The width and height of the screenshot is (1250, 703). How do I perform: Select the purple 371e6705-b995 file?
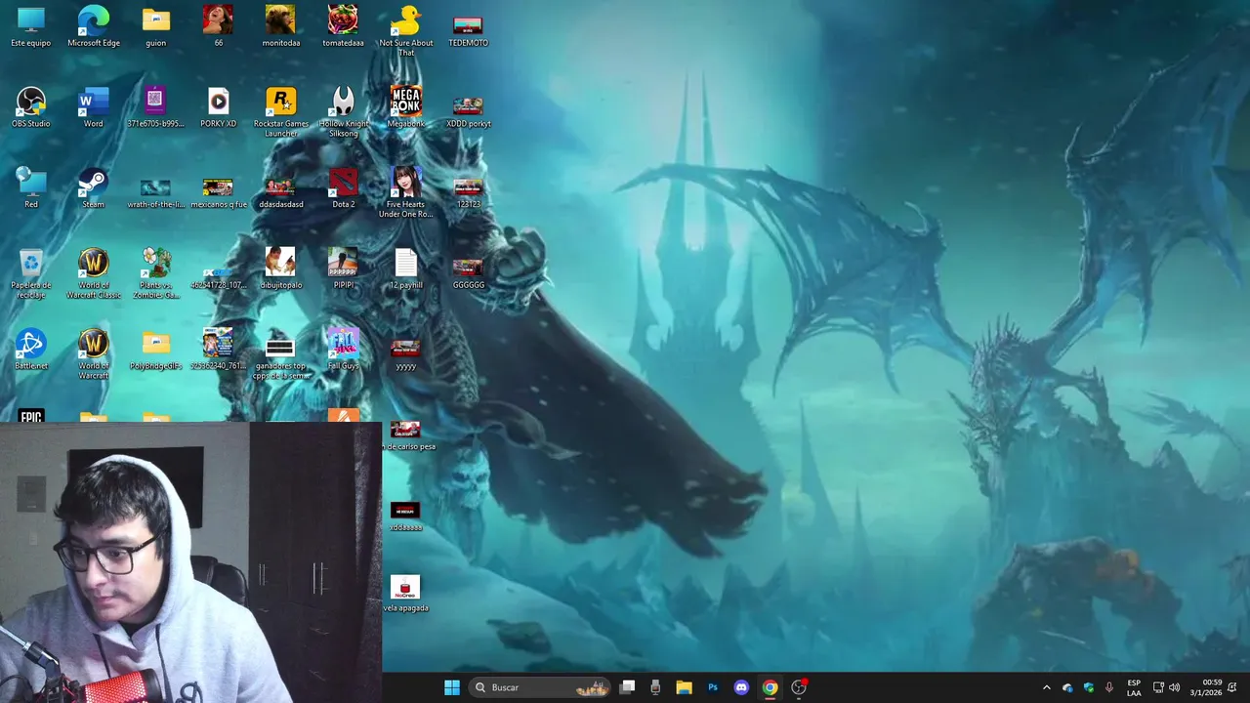point(155,107)
